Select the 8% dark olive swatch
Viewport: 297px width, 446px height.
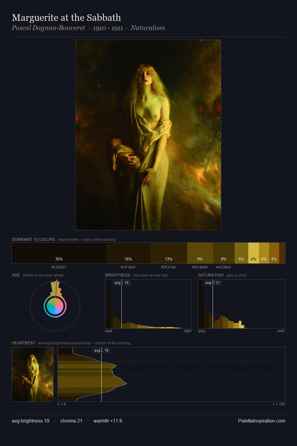(x=224, y=253)
